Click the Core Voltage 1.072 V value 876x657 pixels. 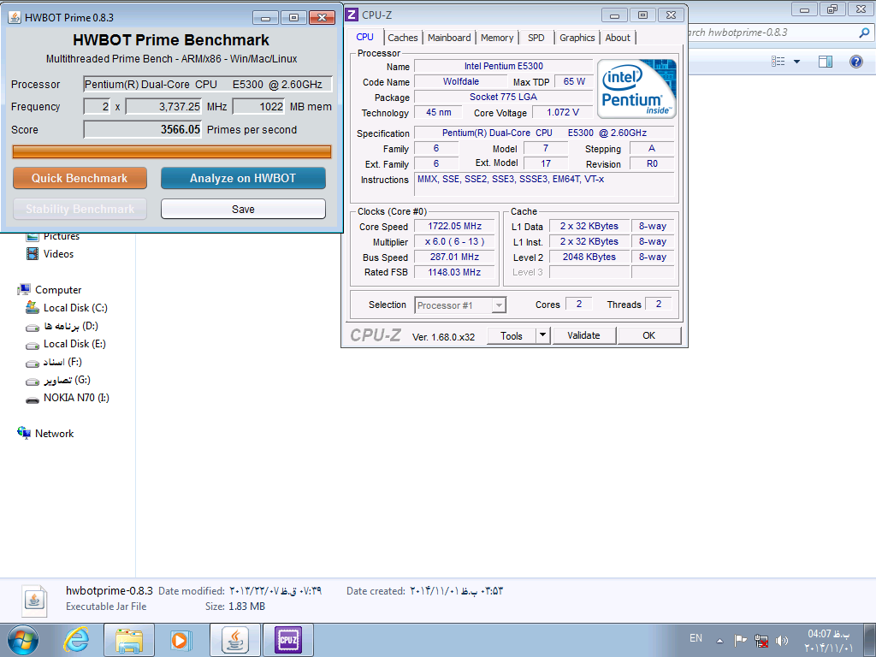pos(563,112)
